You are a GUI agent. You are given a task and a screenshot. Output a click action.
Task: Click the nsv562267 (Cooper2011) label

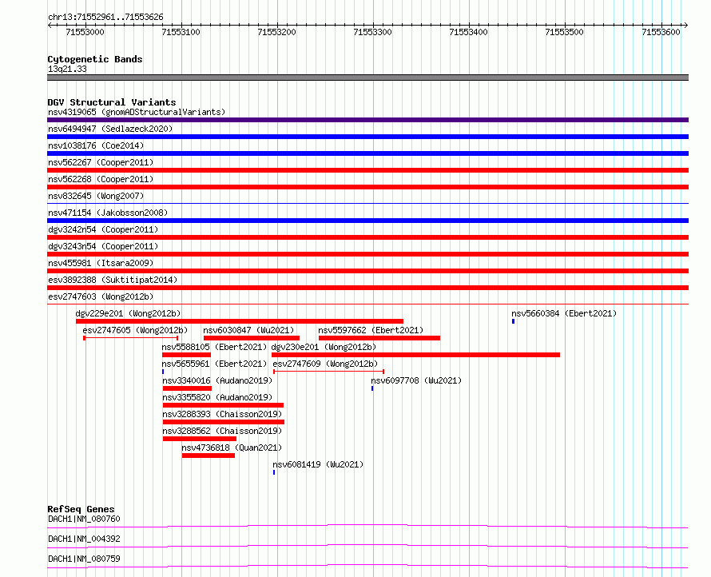(101, 162)
